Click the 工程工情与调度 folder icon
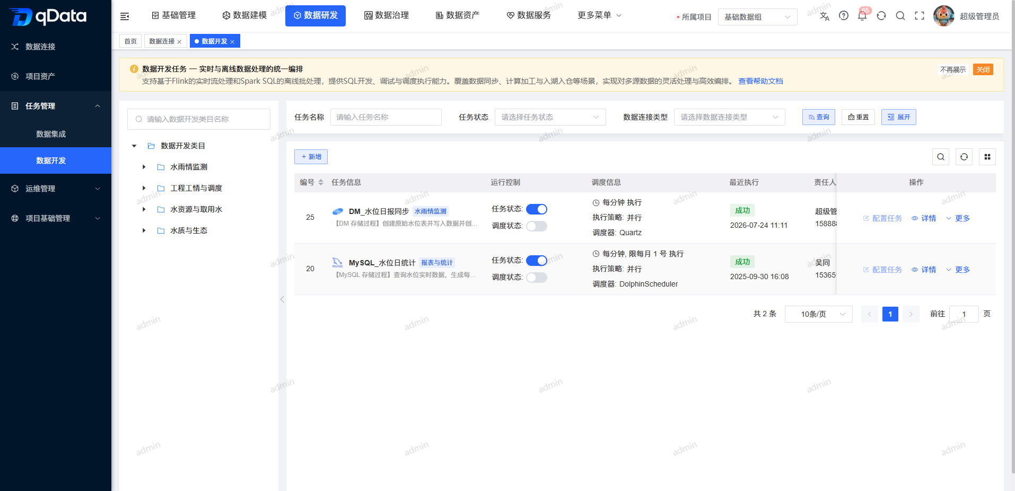The width and height of the screenshot is (1015, 491). pyautogui.click(x=161, y=188)
